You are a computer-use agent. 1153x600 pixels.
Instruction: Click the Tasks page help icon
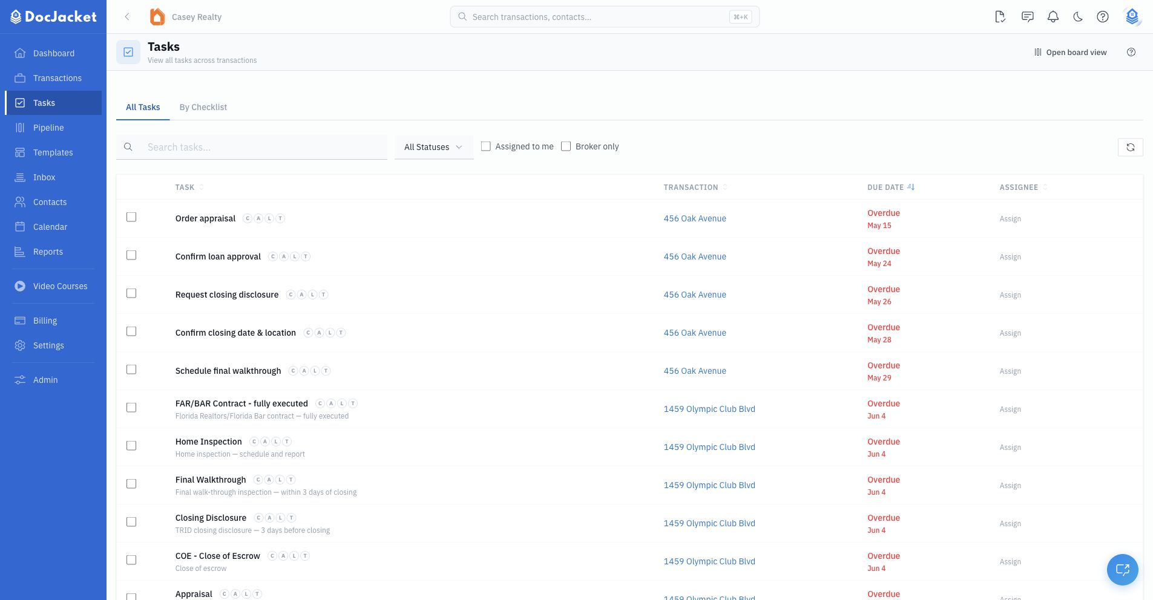click(1131, 52)
